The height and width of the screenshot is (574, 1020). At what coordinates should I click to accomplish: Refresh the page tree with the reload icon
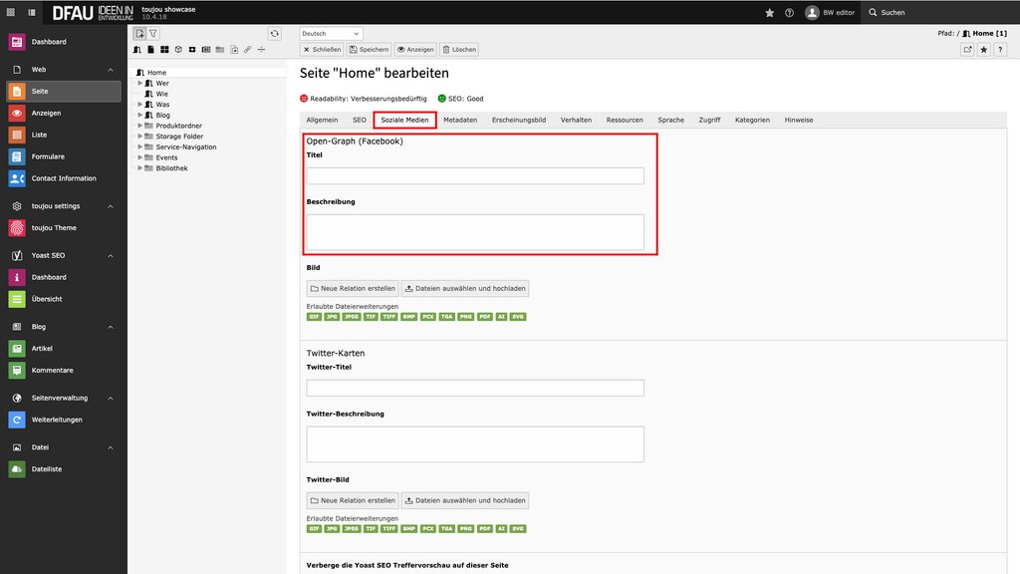tap(275, 33)
